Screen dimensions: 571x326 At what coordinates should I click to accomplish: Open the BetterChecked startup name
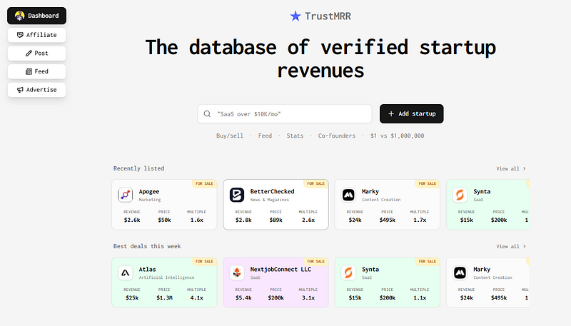[x=272, y=191]
